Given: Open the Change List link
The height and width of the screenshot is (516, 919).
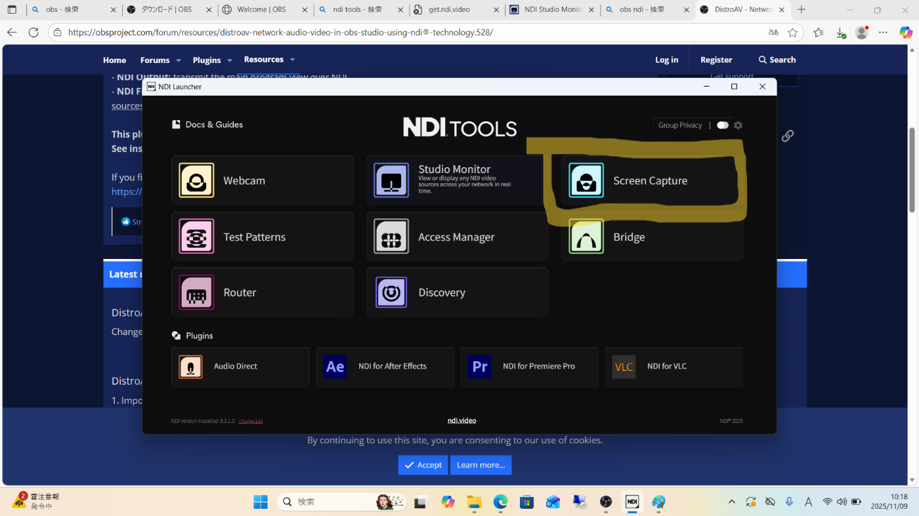Looking at the screenshot, I should click(x=250, y=421).
